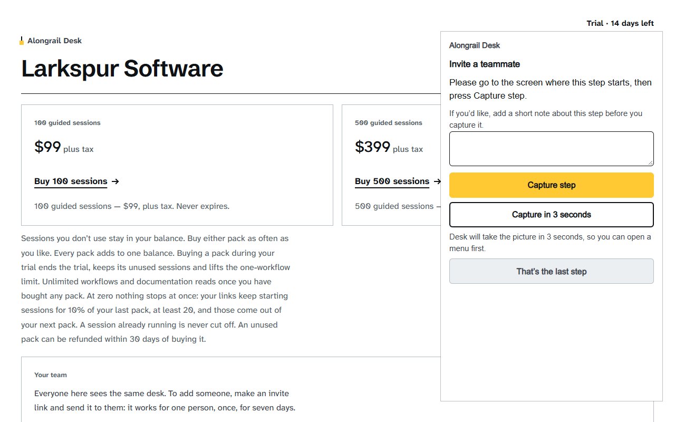Viewport: 675px width, 422px height.
Task: Click the "$399" price
Action: 373,147
